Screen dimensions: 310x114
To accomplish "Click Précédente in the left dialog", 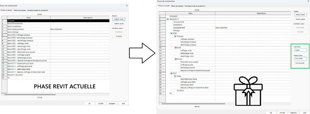I will [119, 32].
